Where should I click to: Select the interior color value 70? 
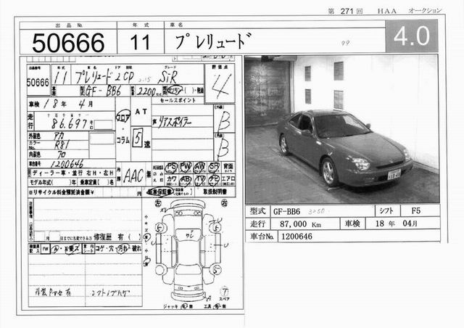(62, 155)
